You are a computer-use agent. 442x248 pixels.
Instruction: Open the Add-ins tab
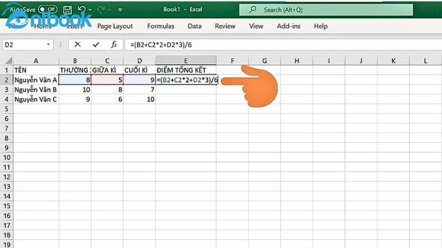pyautogui.click(x=288, y=26)
